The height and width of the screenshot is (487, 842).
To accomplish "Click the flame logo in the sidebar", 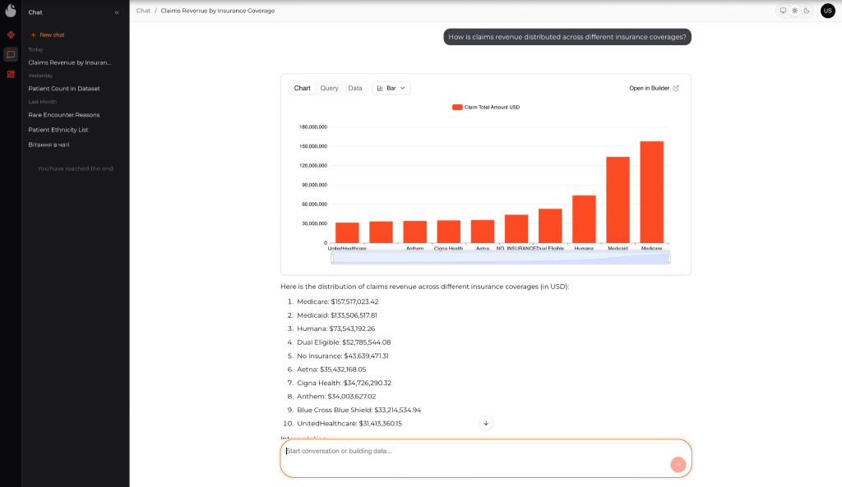I will pyautogui.click(x=11, y=10).
